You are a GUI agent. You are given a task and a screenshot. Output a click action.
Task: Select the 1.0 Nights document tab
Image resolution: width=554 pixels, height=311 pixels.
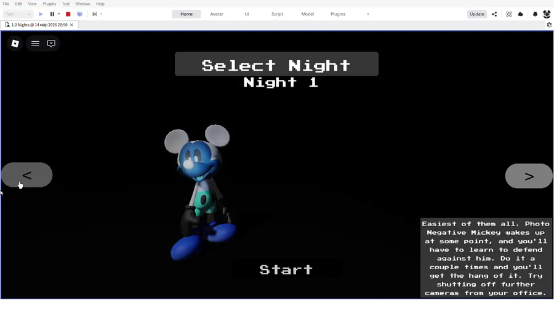[39, 25]
